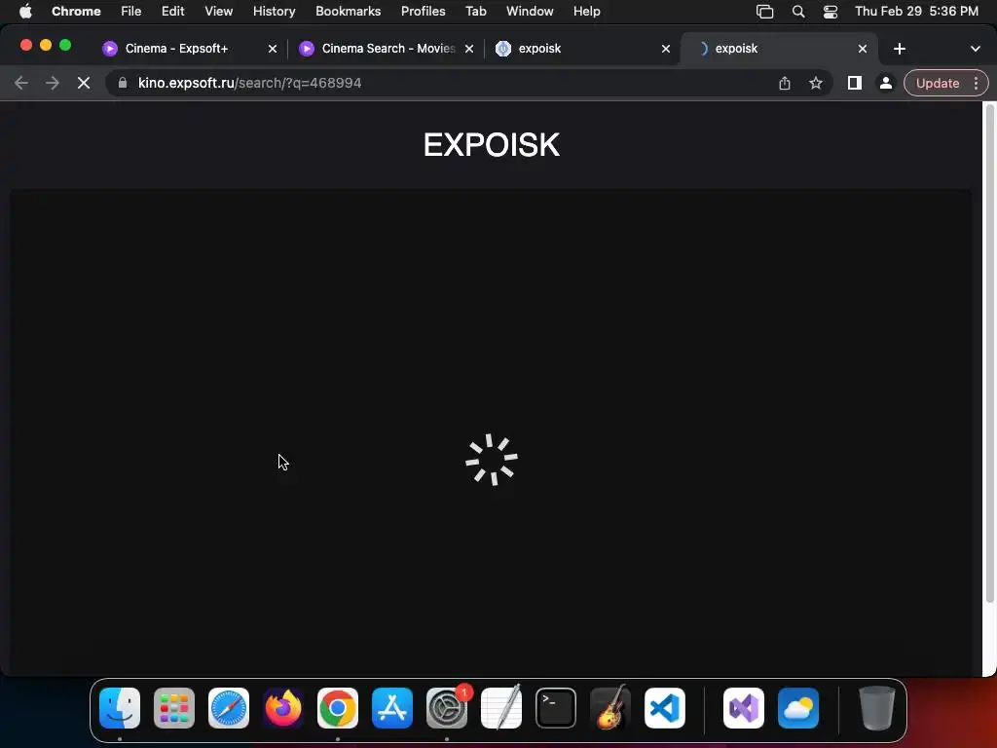
Task: Close the loading expoisk tab
Action: pyautogui.click(x=863, y=49)
